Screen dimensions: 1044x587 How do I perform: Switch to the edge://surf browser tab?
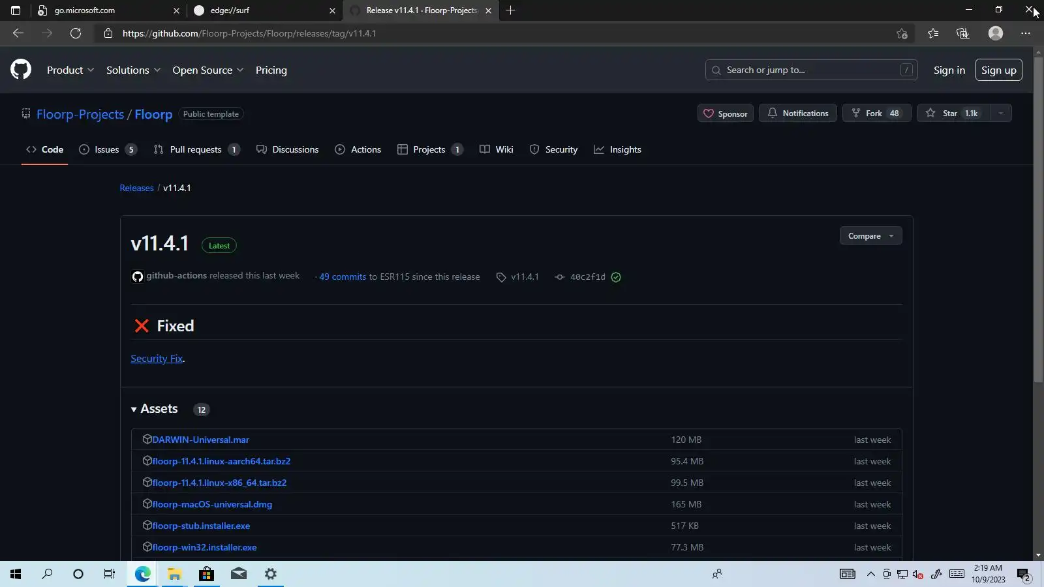point(264,10)
